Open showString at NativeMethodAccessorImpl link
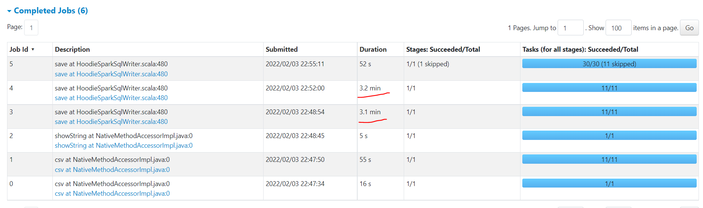The width and height of the screenshot is (703, 208). pyautogui.click(x=123, y=145)
